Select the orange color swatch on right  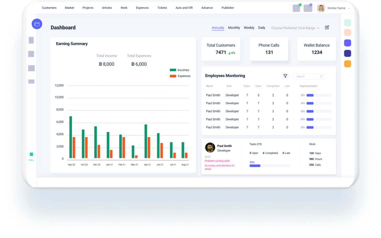(347, 64)
